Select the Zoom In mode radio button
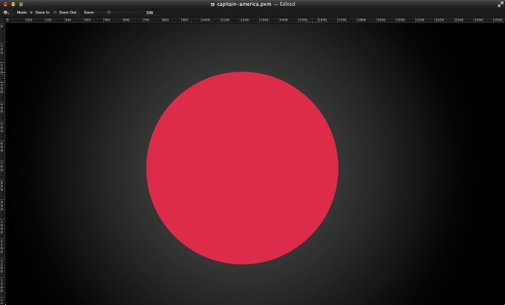505x305 pixels. (x=30, y=13)
